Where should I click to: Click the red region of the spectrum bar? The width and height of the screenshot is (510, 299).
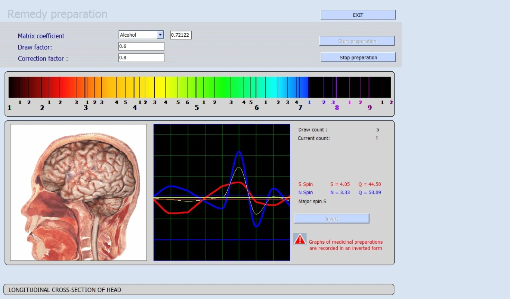(64, 87)
